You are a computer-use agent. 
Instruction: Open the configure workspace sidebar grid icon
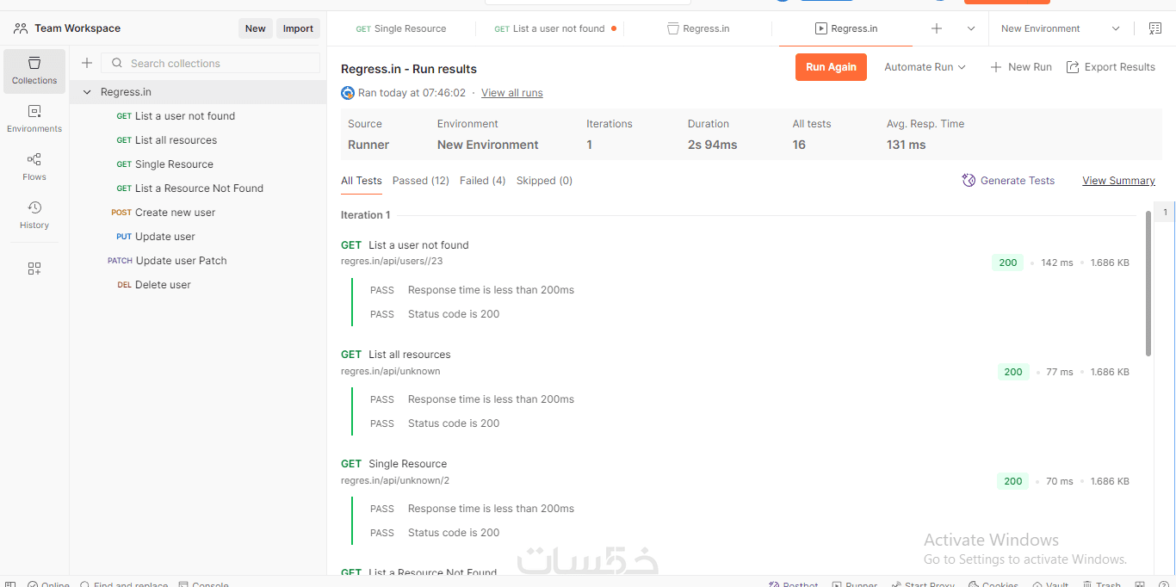34,269
